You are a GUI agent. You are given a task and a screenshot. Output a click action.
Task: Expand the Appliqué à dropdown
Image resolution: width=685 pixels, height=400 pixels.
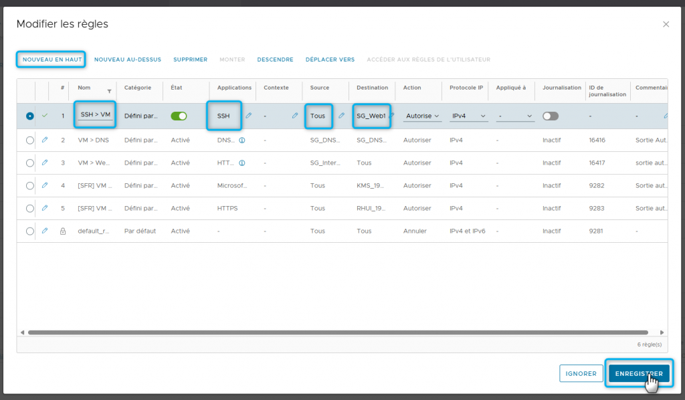[x=515, y=116]
